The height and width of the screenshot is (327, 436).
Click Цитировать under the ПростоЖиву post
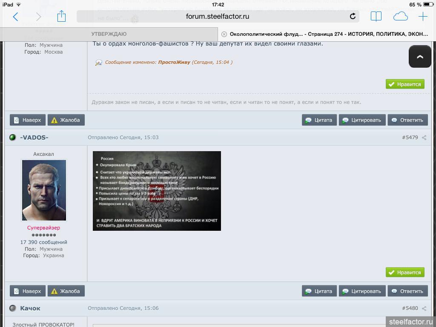[x=362, y=120]
